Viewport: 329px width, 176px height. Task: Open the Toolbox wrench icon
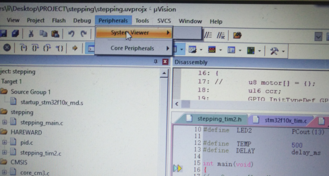275,50
